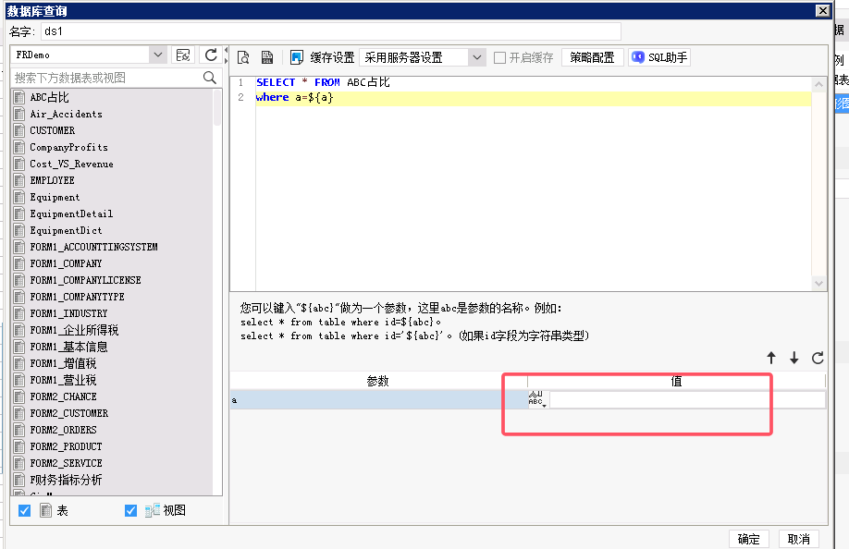This screenshot has width=849, height=549.
Task: Click the cache settings icon
Action: click(x=297, y=57)
